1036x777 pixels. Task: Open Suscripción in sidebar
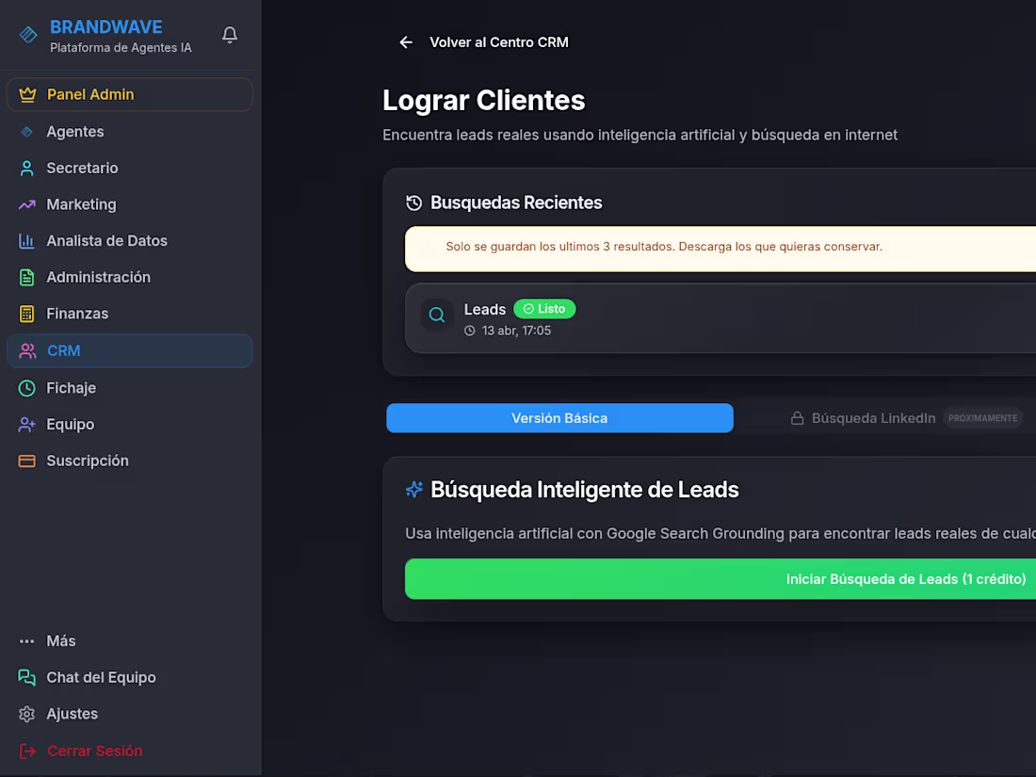130,461
